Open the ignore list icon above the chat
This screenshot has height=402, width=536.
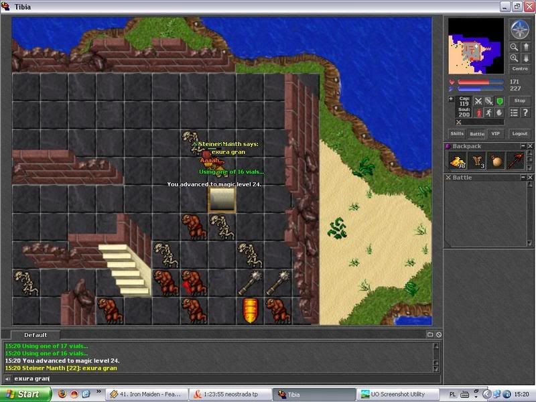pos(439,334)
